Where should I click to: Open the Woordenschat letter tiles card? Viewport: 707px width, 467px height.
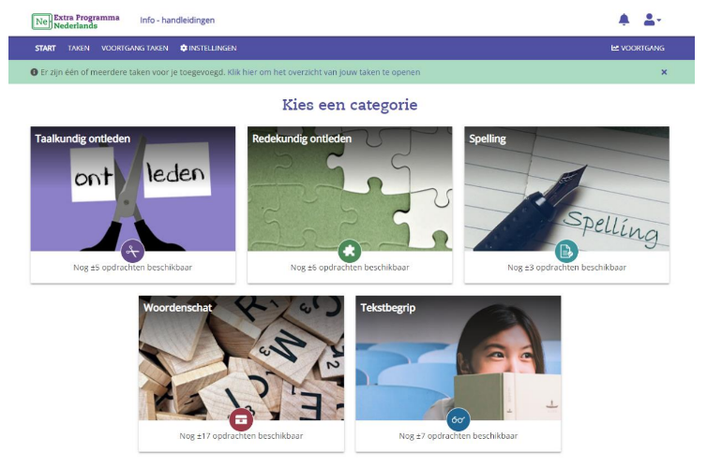pyautogui.click(x=241, y=373)
